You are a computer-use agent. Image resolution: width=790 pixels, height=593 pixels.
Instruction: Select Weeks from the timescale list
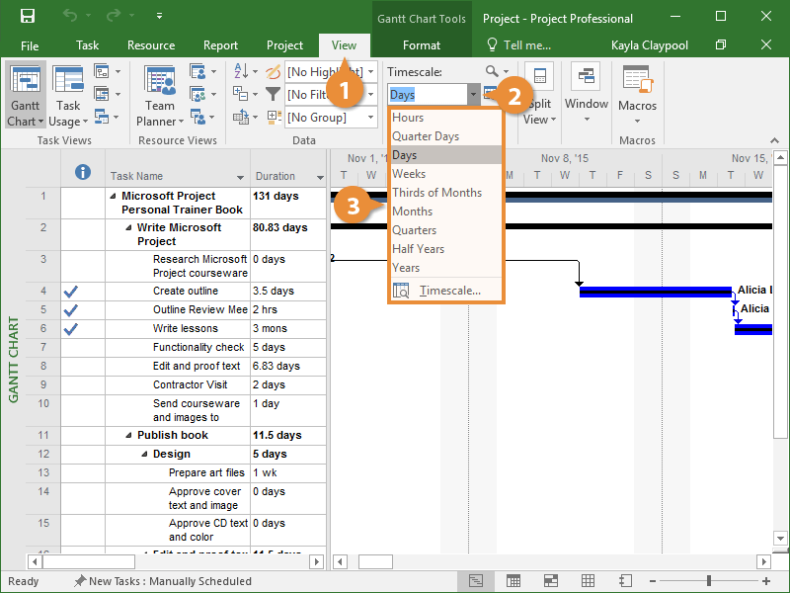(x=410, y=174)
